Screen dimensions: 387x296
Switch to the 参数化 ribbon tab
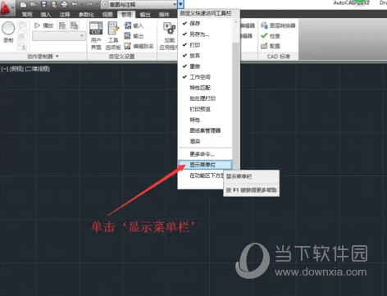[x=86, y=15]
